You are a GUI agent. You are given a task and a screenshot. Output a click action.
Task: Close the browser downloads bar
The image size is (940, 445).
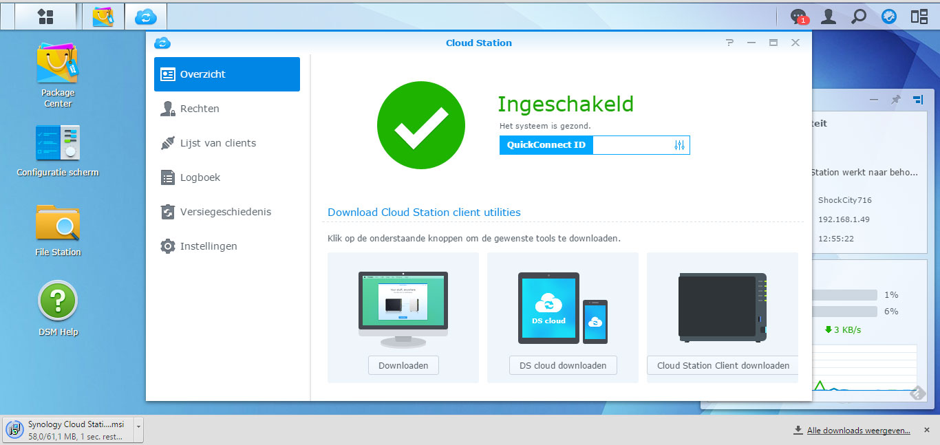coord(927,430)
